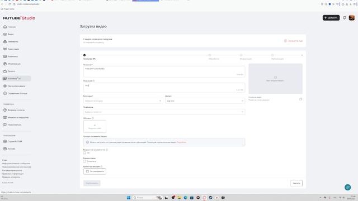Image resolution: width=358 pixels, height=201 pixels.
Task: Click the video preview placeholder
Action: (x=276, y=79)
